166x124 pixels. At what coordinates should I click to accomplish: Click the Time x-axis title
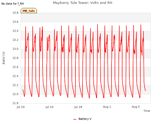147,111
